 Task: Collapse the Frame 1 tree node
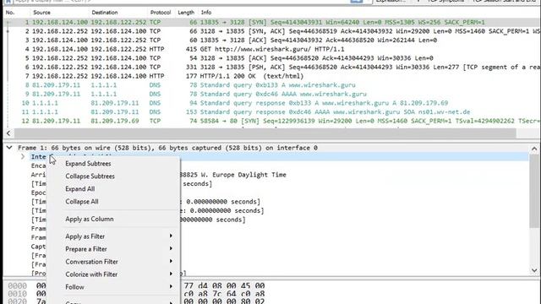(9, 148)
